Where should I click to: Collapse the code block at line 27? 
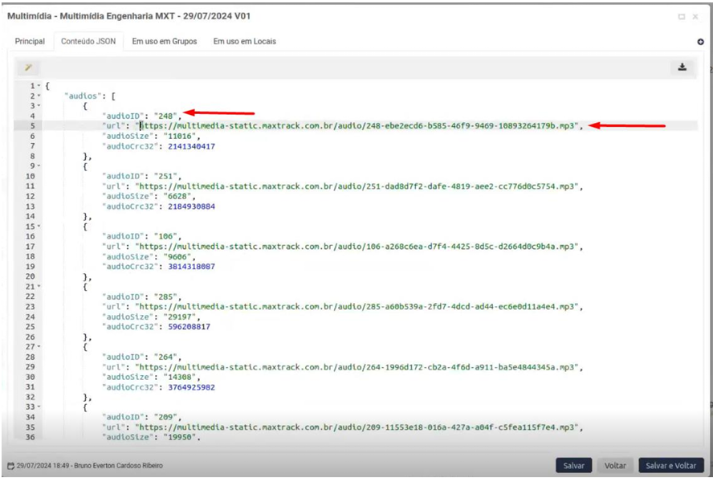(39, 347)
